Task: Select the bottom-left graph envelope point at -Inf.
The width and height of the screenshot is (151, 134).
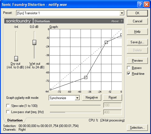Action: click(50, 90)
